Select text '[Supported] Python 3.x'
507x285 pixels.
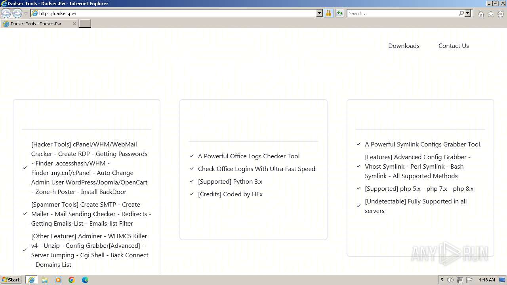pyautogui.click(x=230, y=182)
